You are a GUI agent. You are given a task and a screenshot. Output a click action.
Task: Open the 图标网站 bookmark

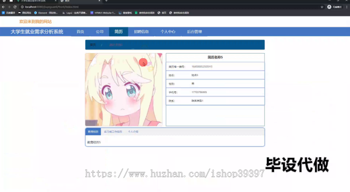pos(24,13)
